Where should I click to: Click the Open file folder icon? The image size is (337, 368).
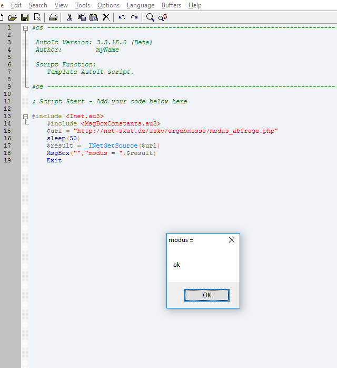point(13,17)
